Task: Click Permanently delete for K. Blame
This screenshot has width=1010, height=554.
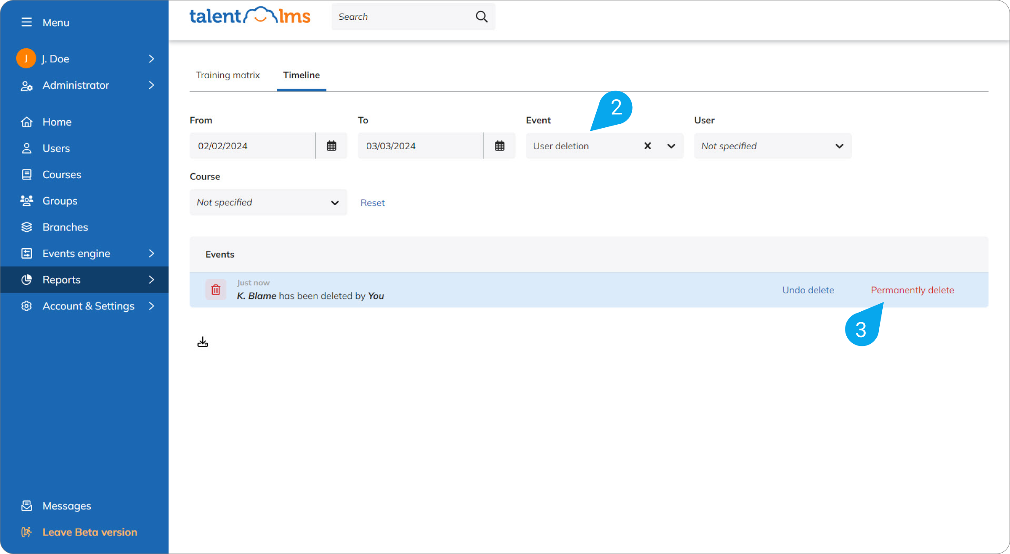Action: pyautogui.click(x=912, y=290)
